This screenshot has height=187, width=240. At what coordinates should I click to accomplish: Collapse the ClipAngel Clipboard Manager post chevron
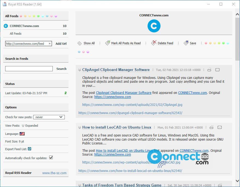(x=80, y=70)
